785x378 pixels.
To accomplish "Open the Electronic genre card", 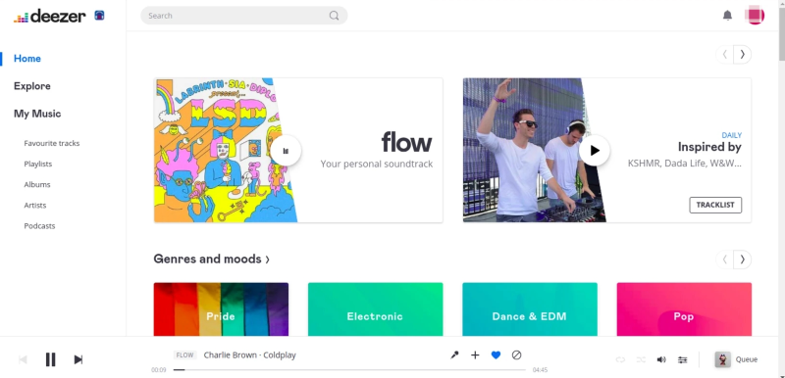I will tap(375, 309).
